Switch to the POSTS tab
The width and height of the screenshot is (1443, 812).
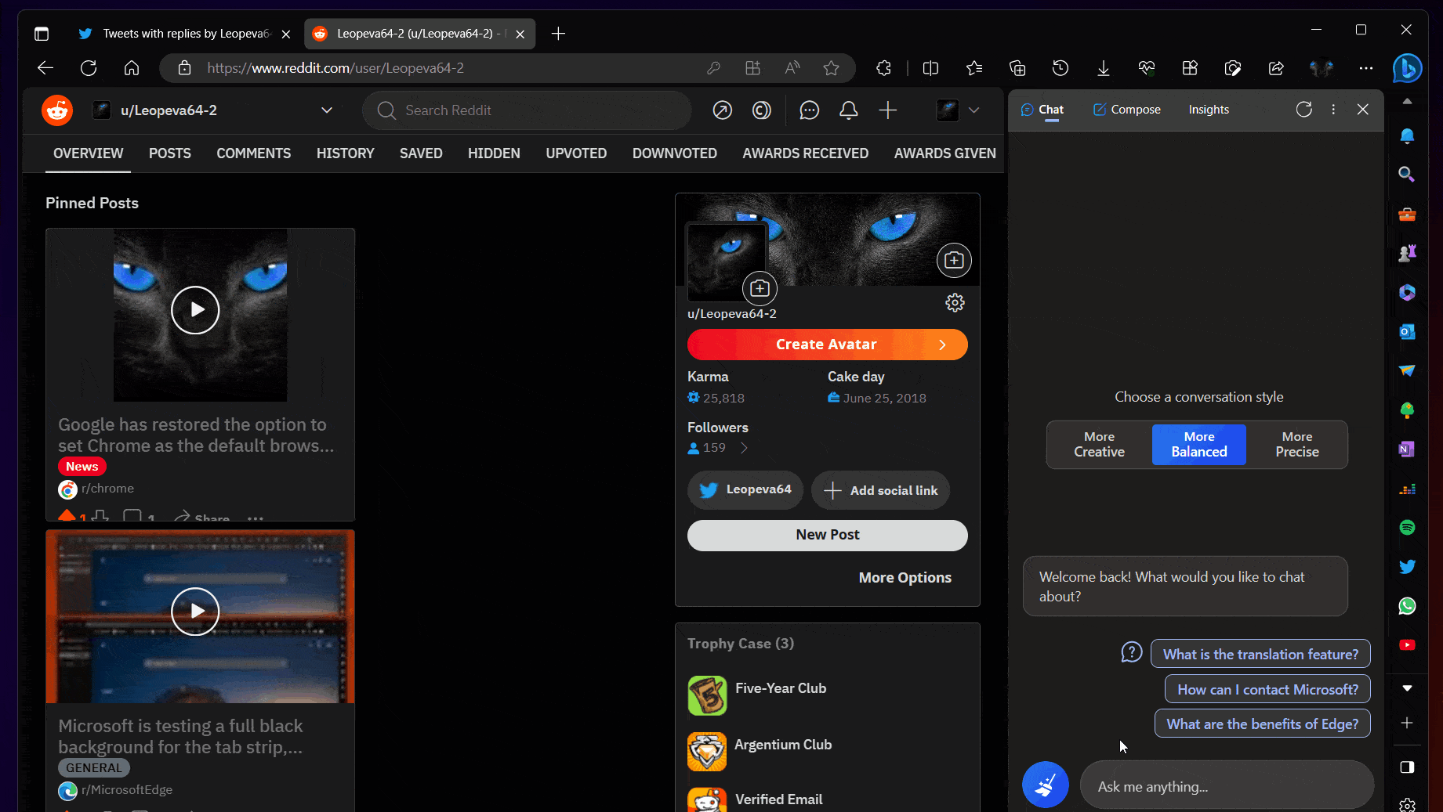[x=170, y=153]
